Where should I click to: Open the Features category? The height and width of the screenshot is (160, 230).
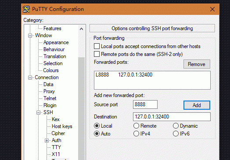(x=52, y=28)
